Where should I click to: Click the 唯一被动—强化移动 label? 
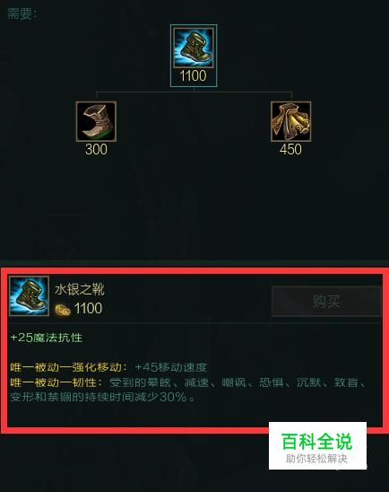coord(69,367)
